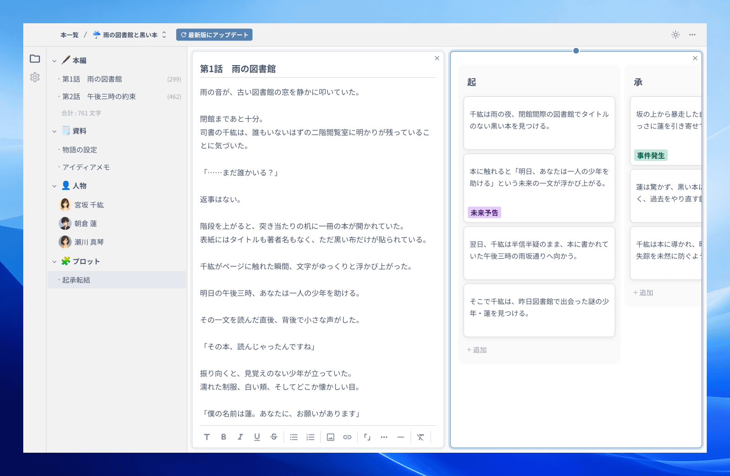Screen dimensions: 730x476
Task: Open chapter 第2話 午後三時の約束
Action: (x=117, y=97)
